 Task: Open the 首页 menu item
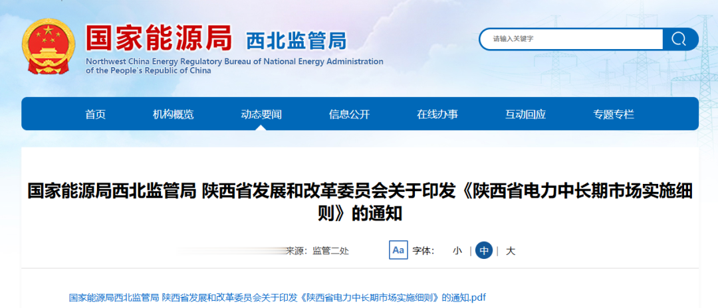tap(95, 114)
